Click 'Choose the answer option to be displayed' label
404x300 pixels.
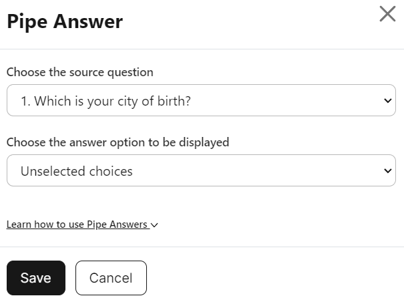[118, 142]
